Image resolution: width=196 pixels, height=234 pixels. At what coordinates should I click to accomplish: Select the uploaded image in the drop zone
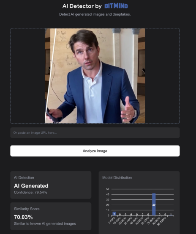[x=95, y=76]
